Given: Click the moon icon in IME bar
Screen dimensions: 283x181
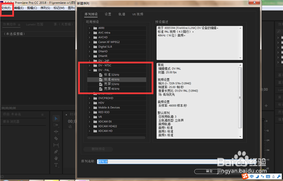Looking at the screenshot, I should coord(257,176).
